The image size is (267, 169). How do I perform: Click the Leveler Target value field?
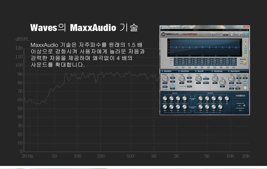point(232,89)
